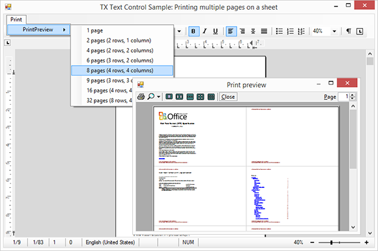Image resolution: width=378 pixels, height=251 pixels.
Task: Justify the text
Action: click(264, 31)
